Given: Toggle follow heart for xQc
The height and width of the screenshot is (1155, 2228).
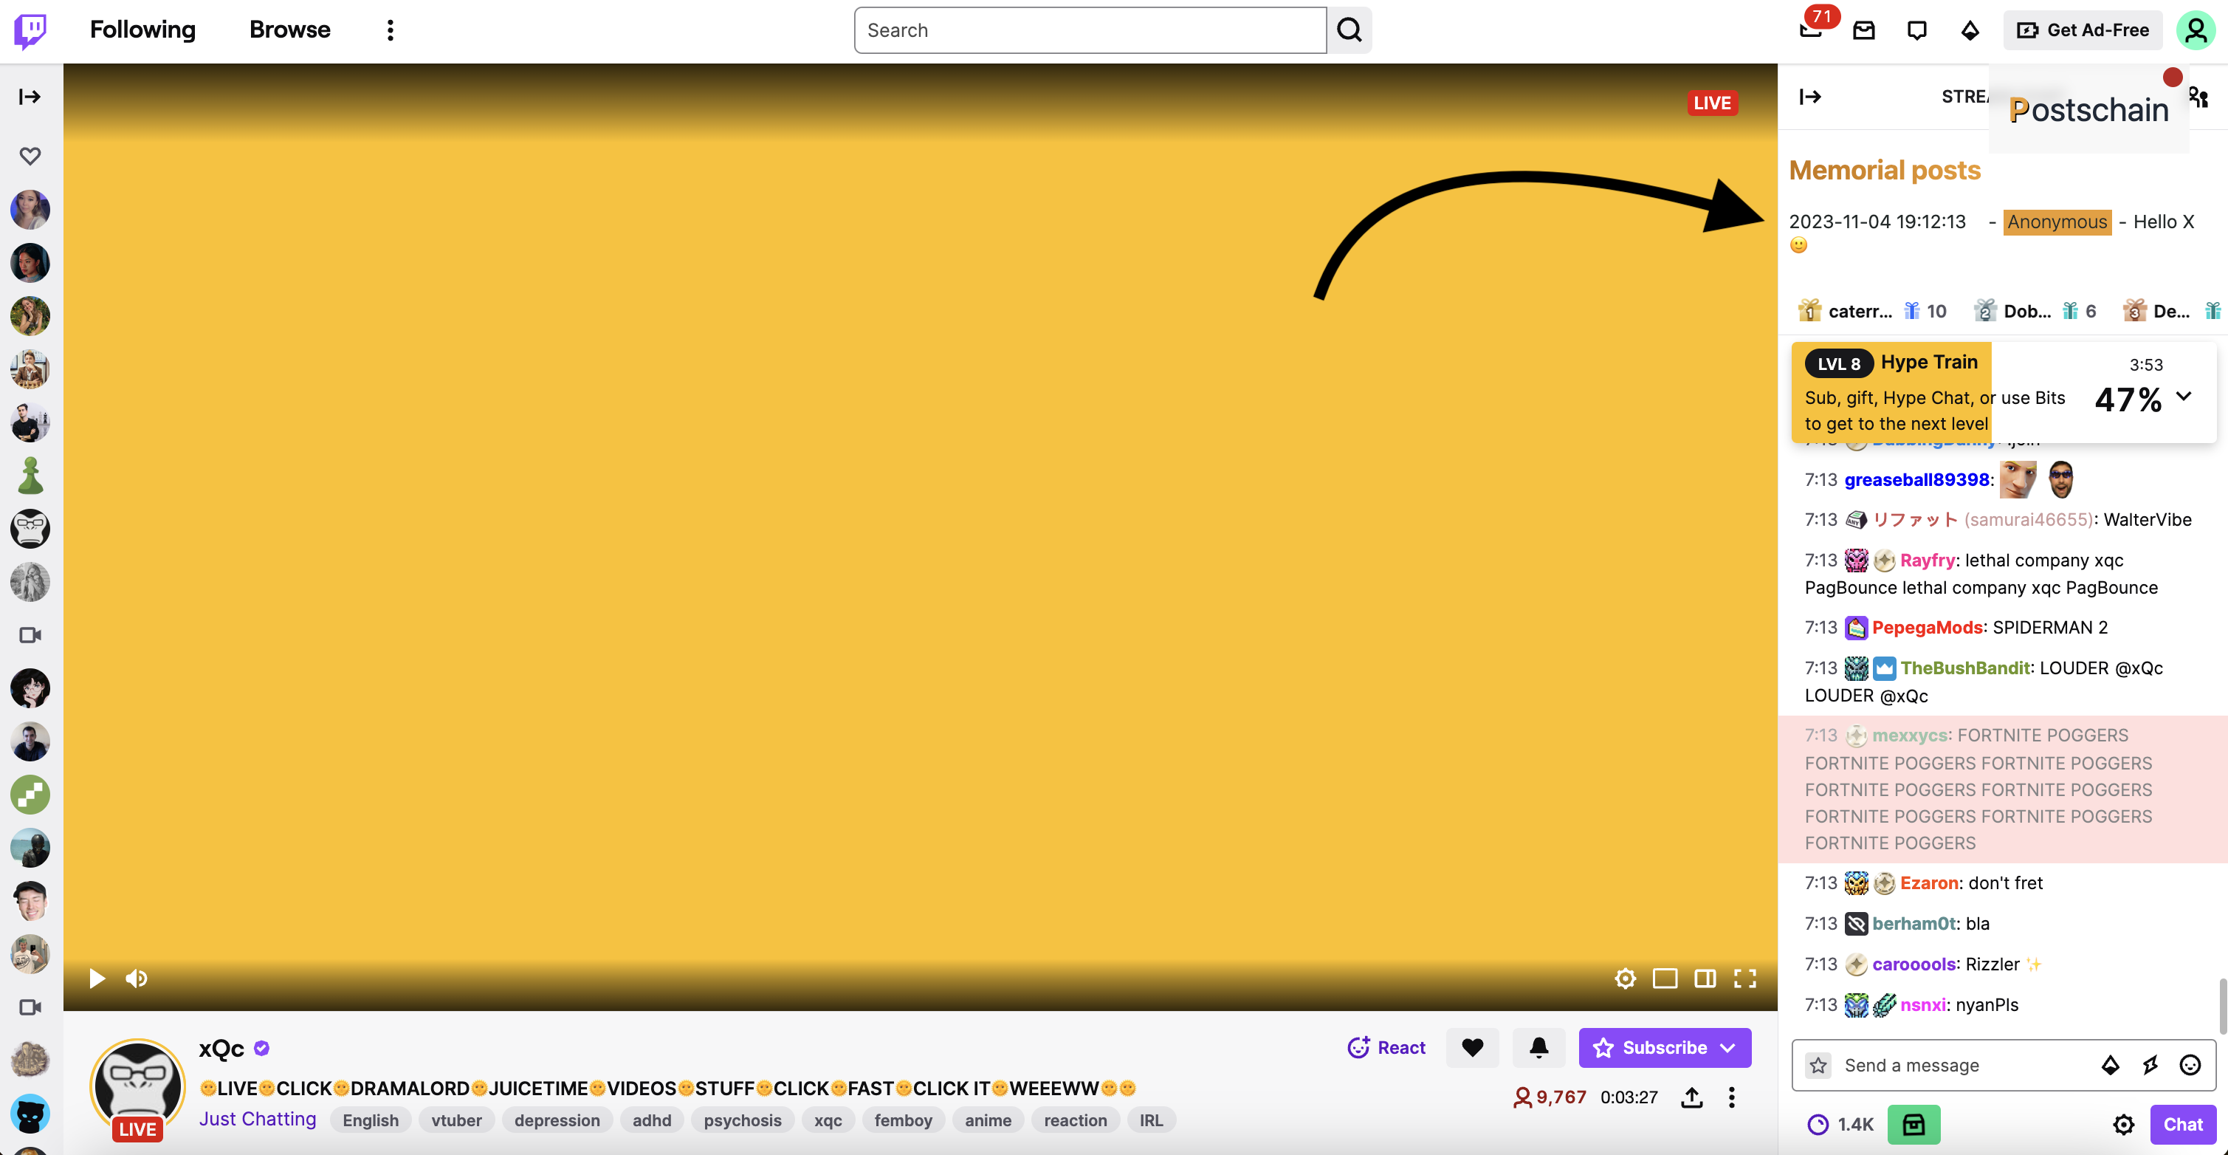Looking at the screenshot, I should (x=1472, y=1047).
